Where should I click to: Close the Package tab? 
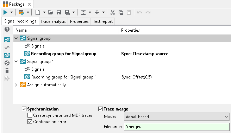click(x=30, y=4)
